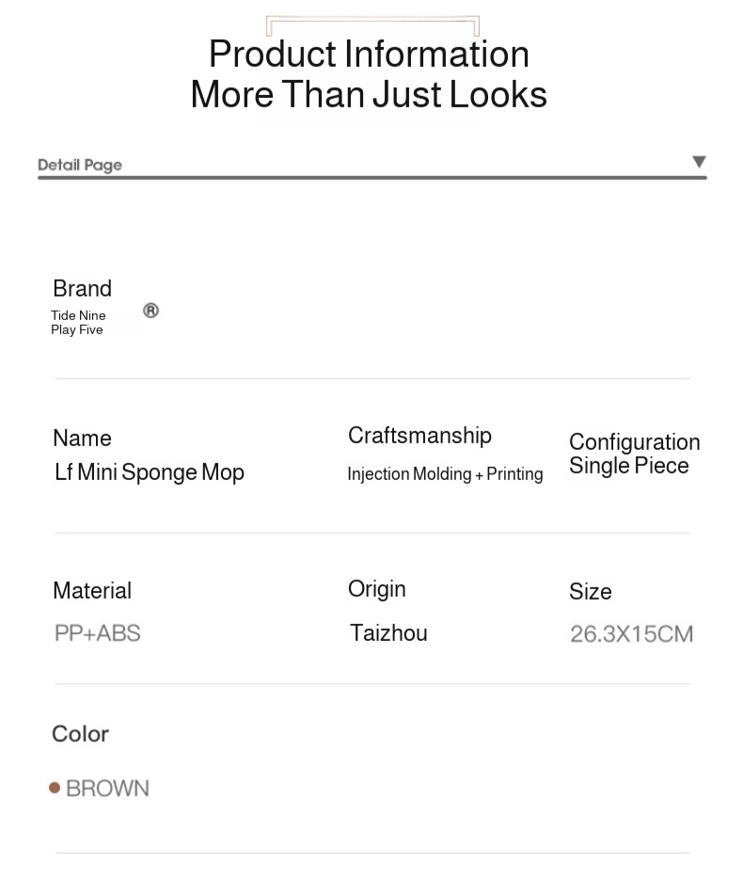The width and height of the screenshot is (743, 880).
Task: Open the Detail Page tab label
Action: pyautogui.click(x=80, y=165)
